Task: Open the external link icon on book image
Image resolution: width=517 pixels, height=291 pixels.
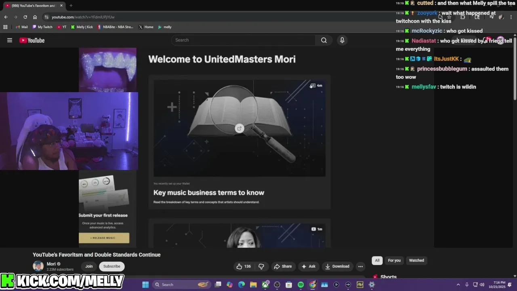Action: (x=240, y=129)
